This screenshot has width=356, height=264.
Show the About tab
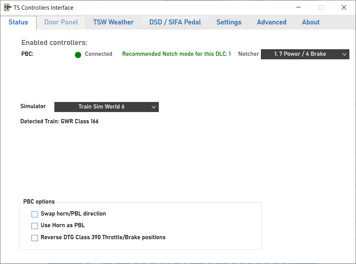[x=311, y=22]
